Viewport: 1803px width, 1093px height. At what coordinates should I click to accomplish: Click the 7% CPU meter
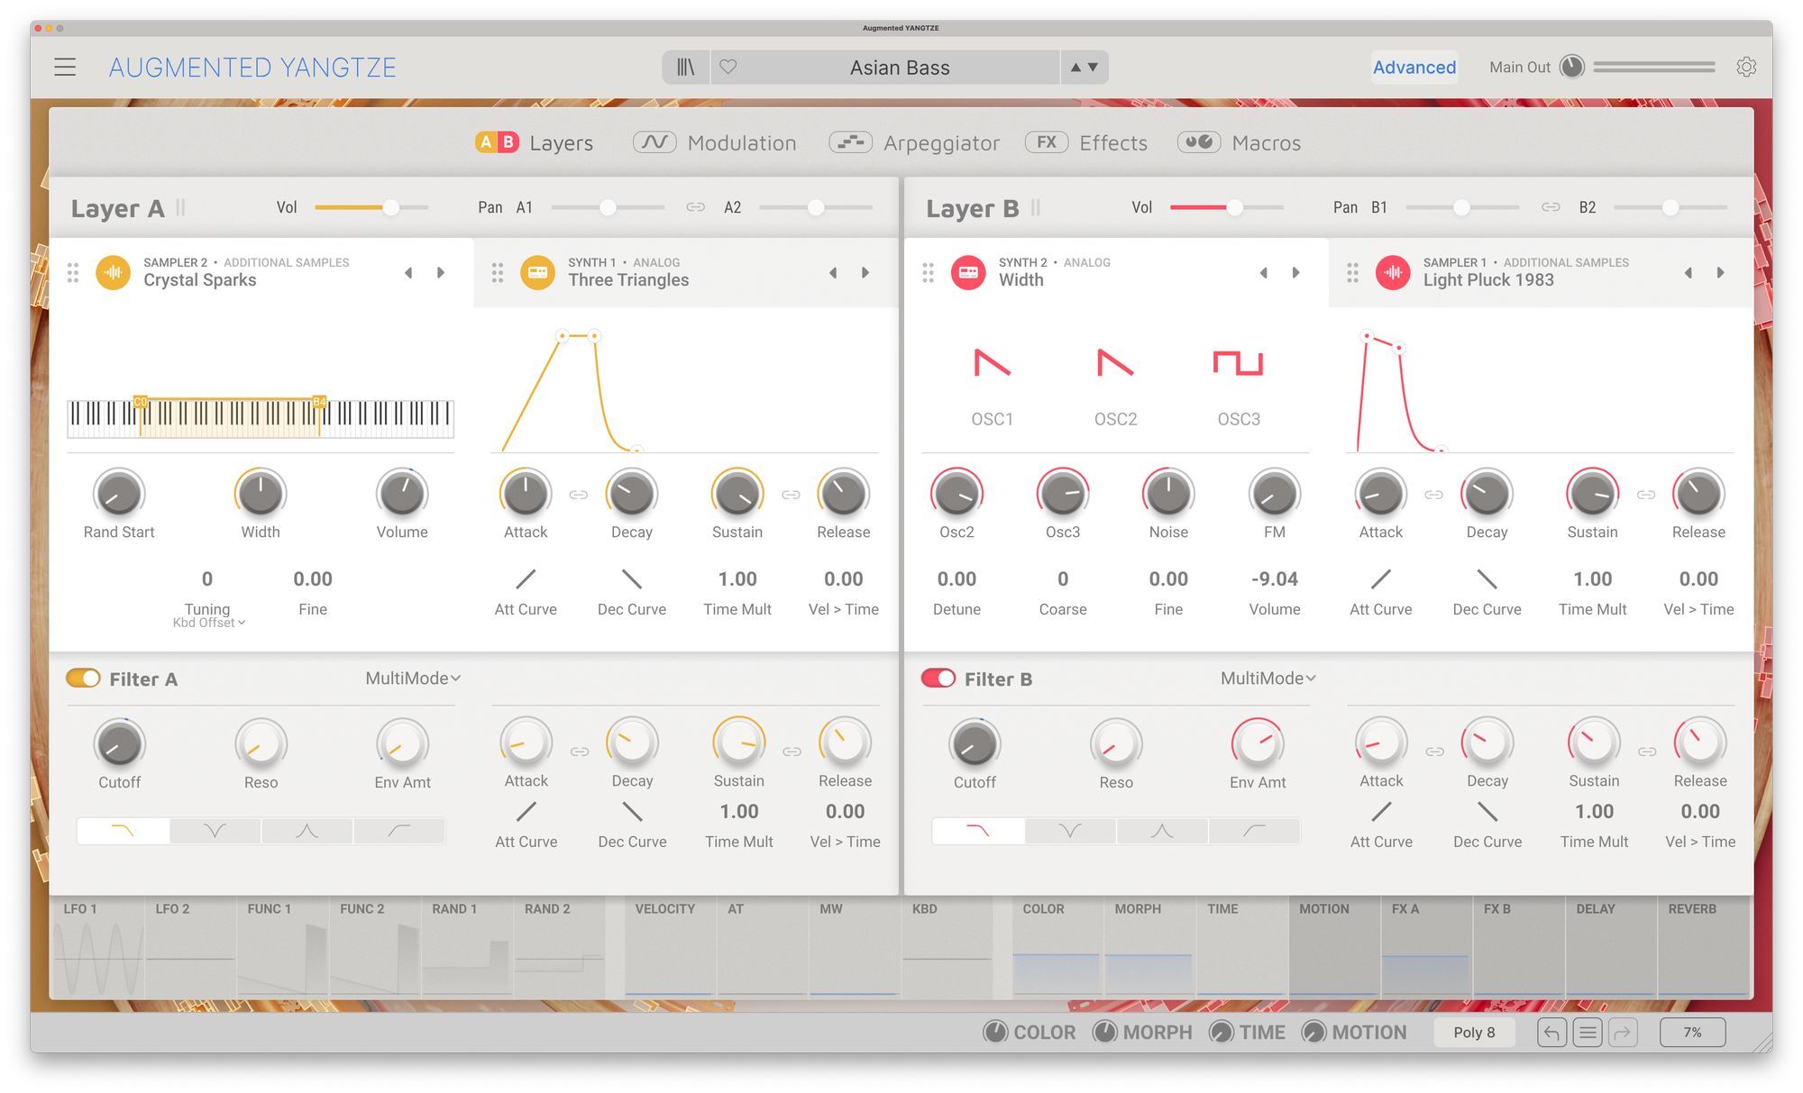point(1692,1033)
